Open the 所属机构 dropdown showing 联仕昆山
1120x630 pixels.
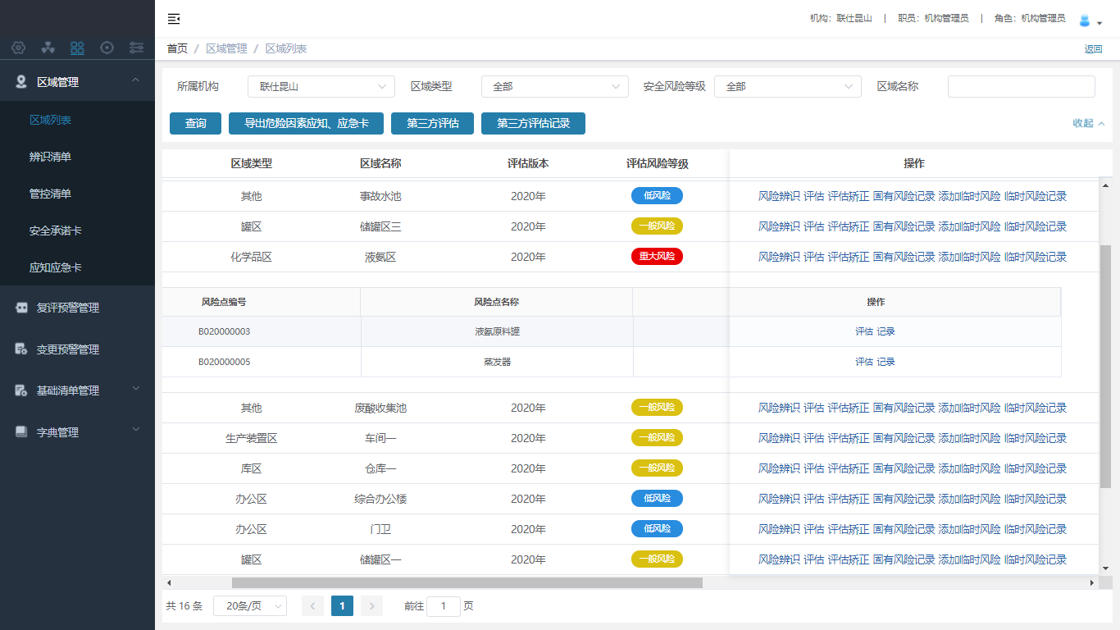(x=321, y=86)
